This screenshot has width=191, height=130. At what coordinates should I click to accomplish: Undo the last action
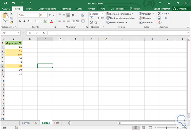(x=14, y=3)
